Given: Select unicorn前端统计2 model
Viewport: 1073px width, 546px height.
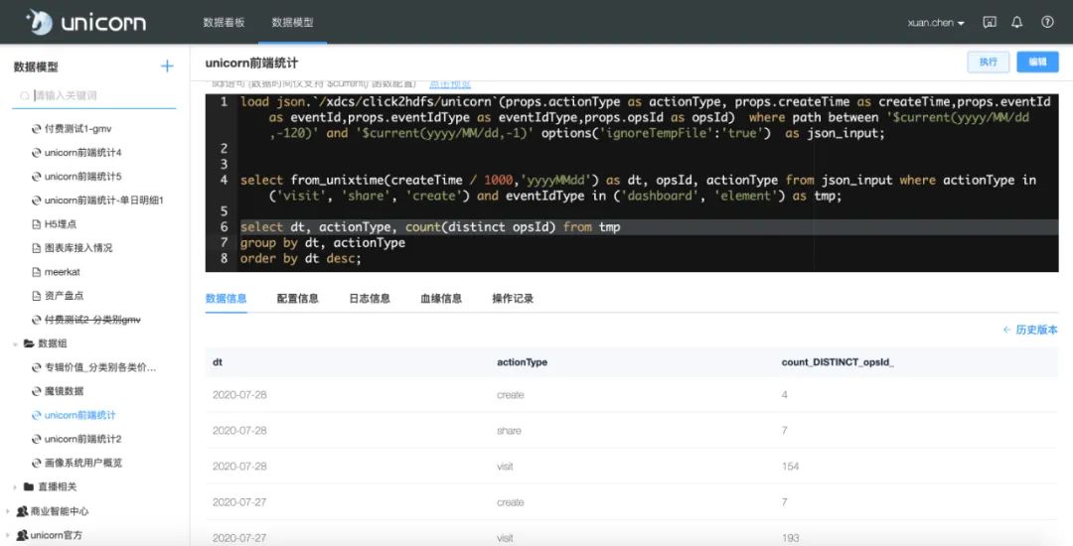Looking at the screenshot, I should (x=82, y=439).
